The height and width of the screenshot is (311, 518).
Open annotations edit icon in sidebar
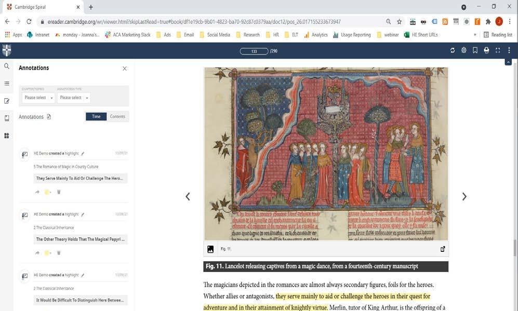click(x=7, y=101)
